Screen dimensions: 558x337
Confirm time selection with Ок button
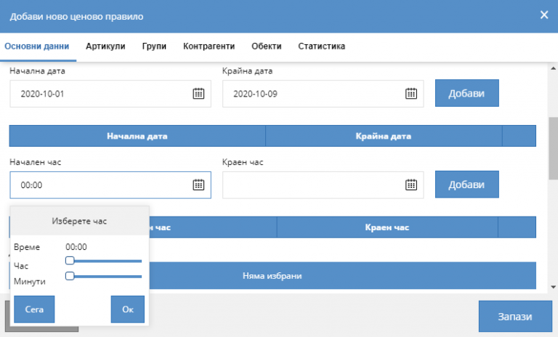pyautogui.click(x=128, y=309)
